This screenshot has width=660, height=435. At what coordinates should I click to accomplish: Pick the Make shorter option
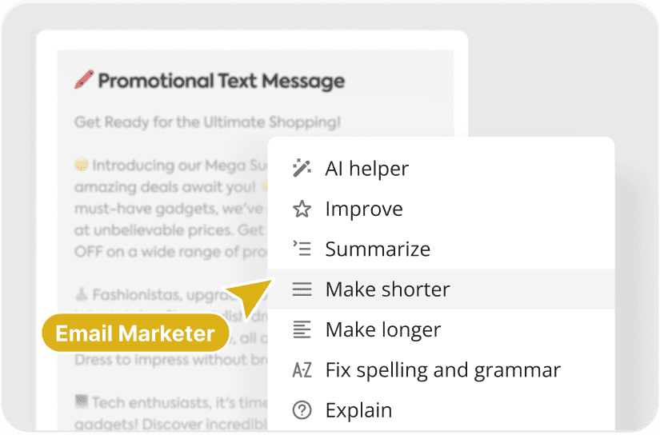pos(387,289)
